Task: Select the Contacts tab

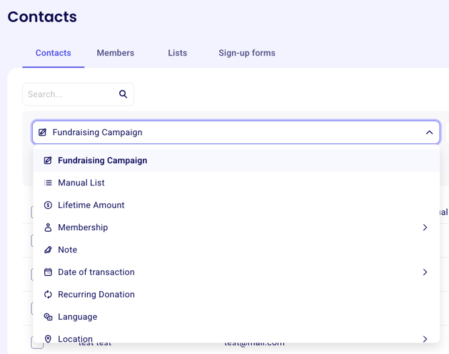Action: click(53, 53)
